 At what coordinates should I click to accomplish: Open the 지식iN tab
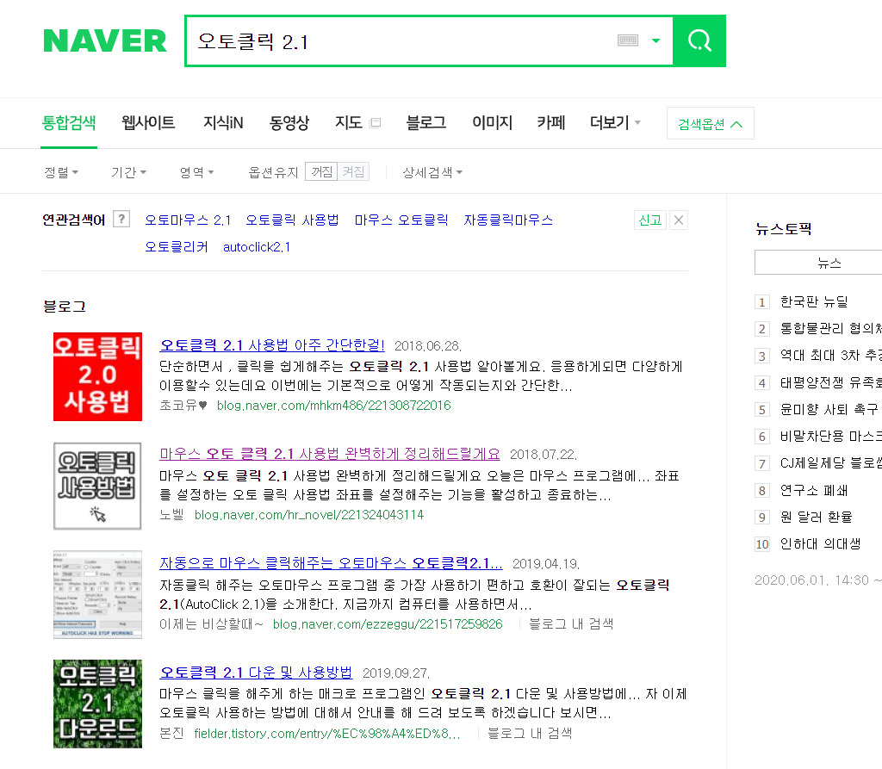pyautogui.click(x=223, y=122)
